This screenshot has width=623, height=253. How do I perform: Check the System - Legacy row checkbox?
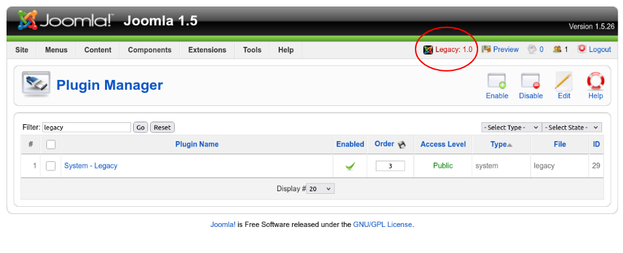[x=51, y=166]
